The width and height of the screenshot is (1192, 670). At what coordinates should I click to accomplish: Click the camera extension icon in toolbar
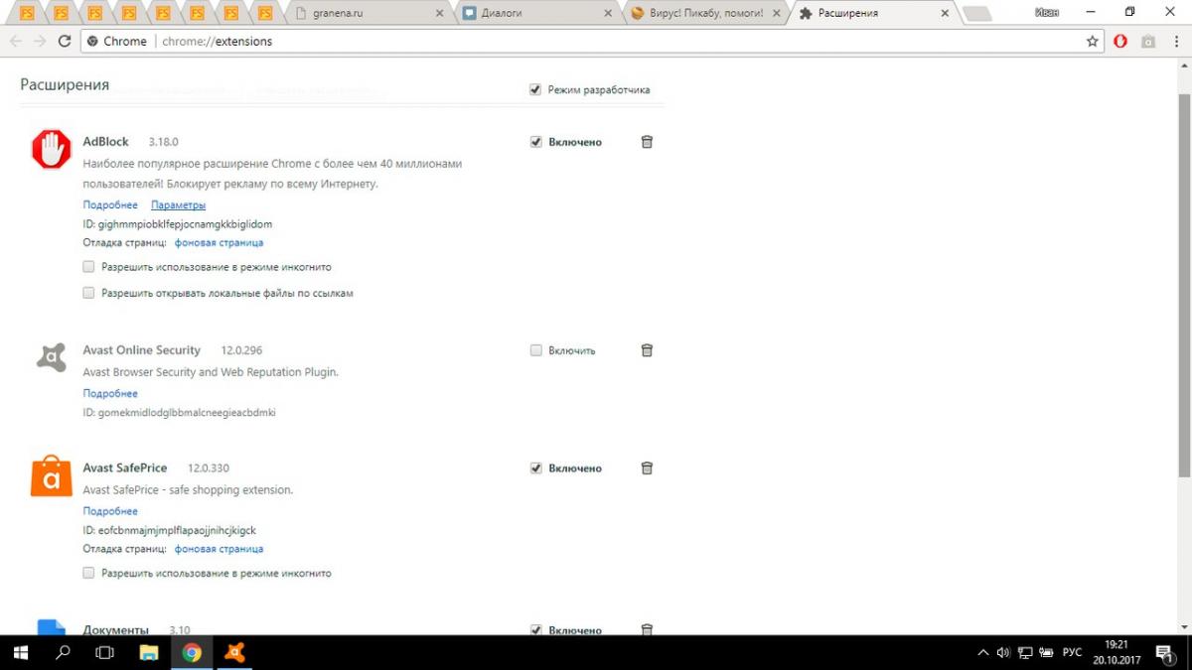coord(1148,42)
